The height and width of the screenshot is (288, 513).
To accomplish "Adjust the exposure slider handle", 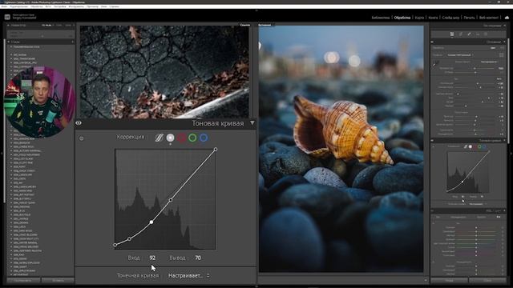I will coord(478,83).
